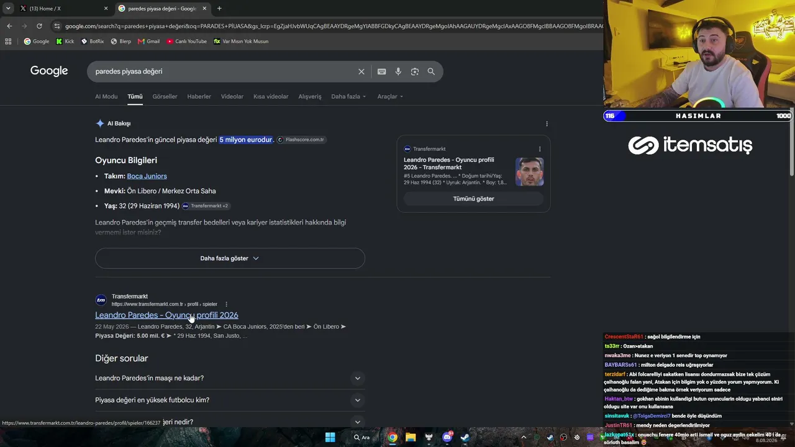Viewport: 795px width, 447px height.
Task: Click in the Google search input field
Action: click(x=224, y=71)
